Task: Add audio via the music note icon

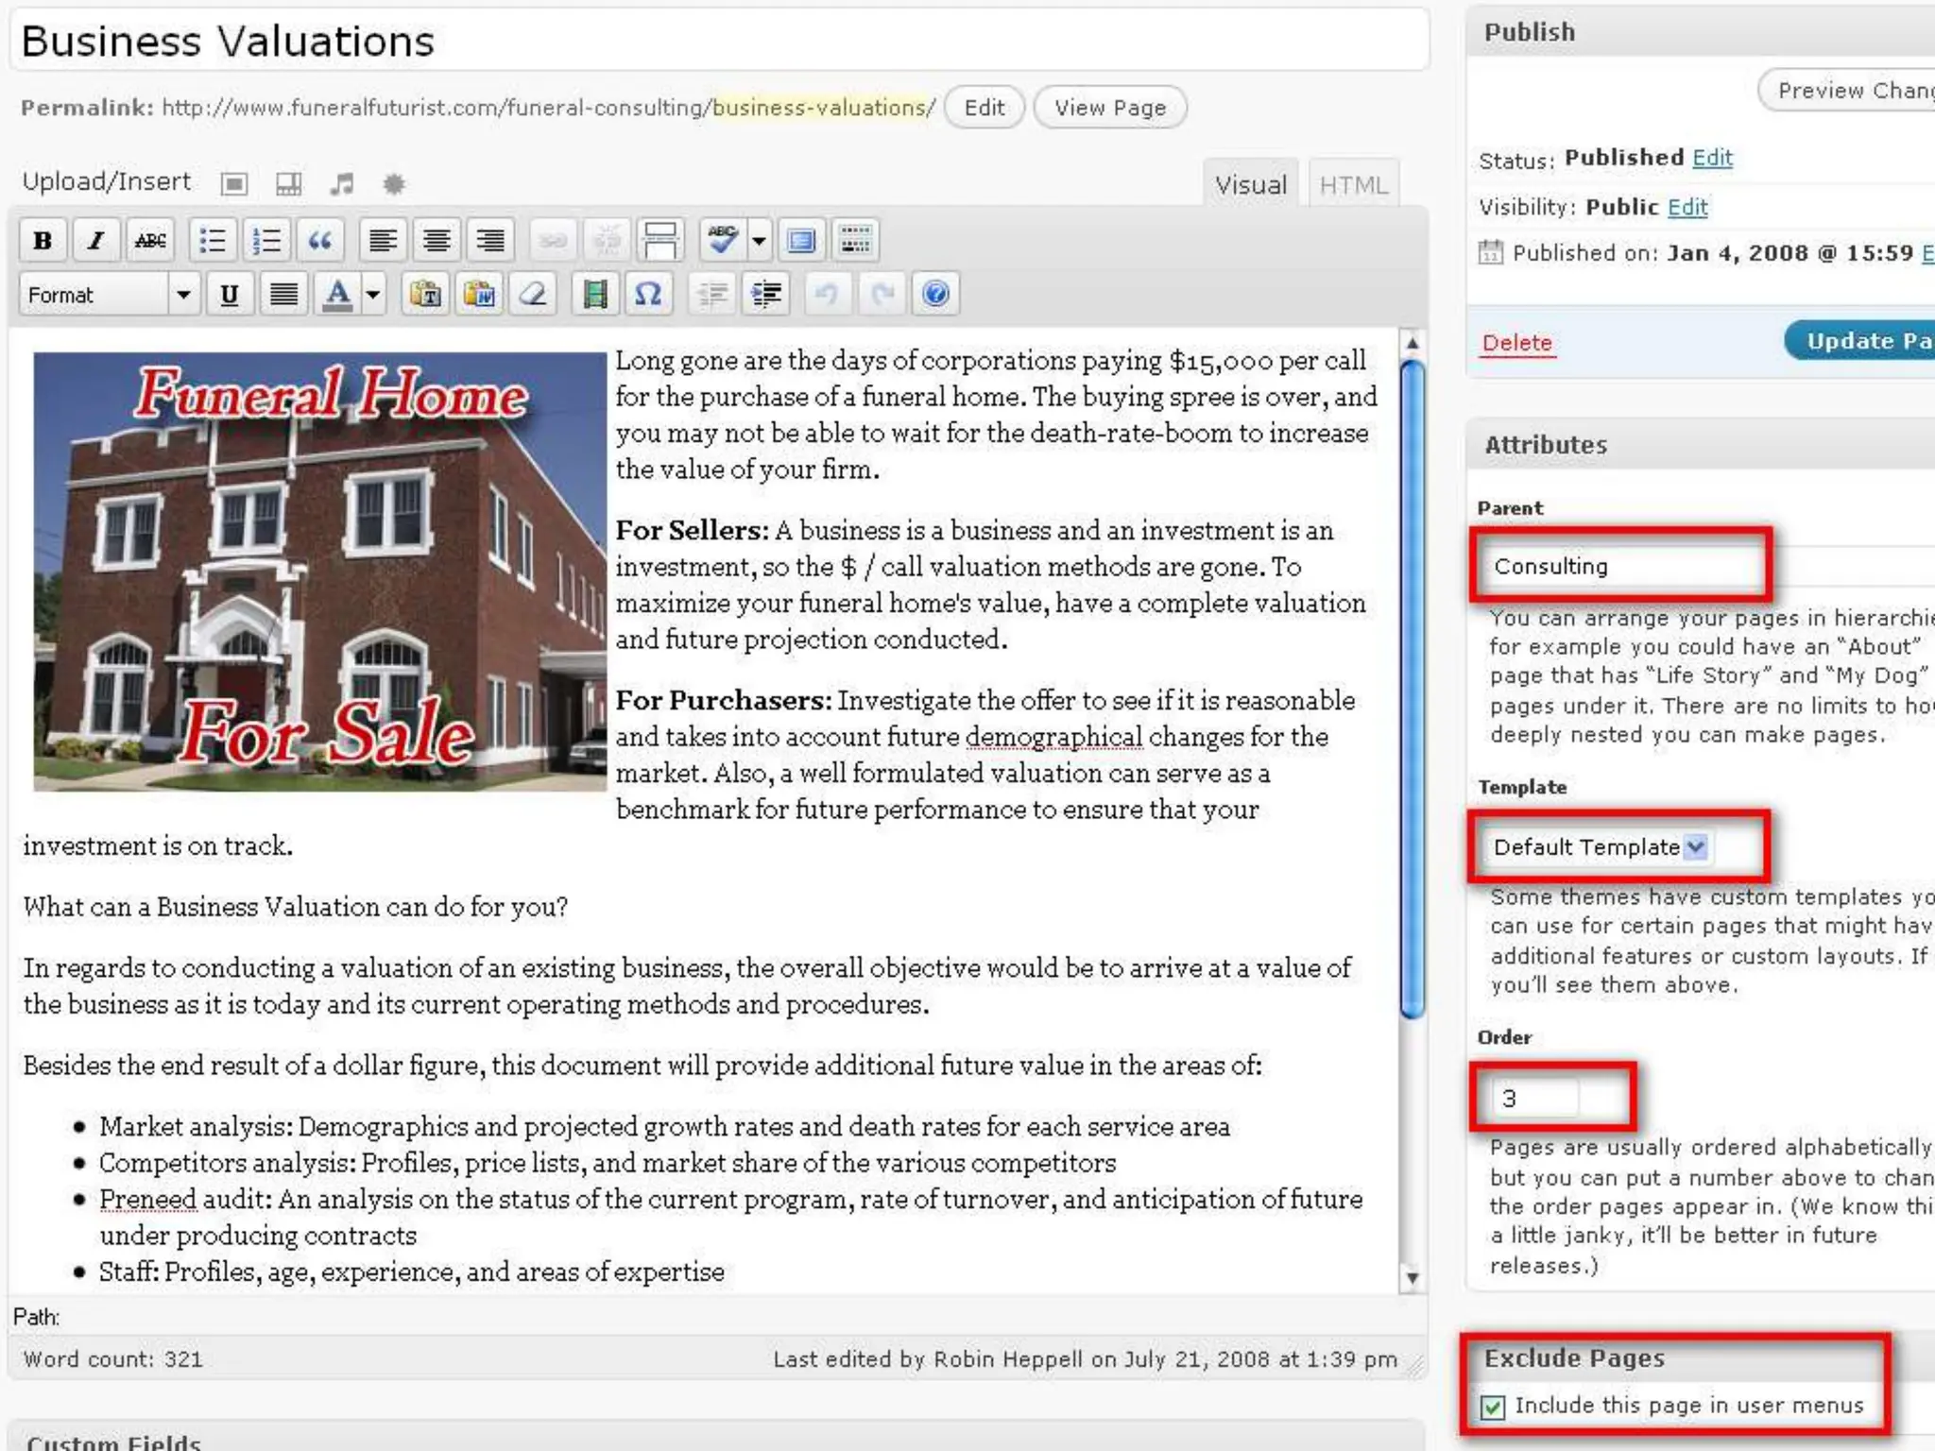Action: point(341,183)
